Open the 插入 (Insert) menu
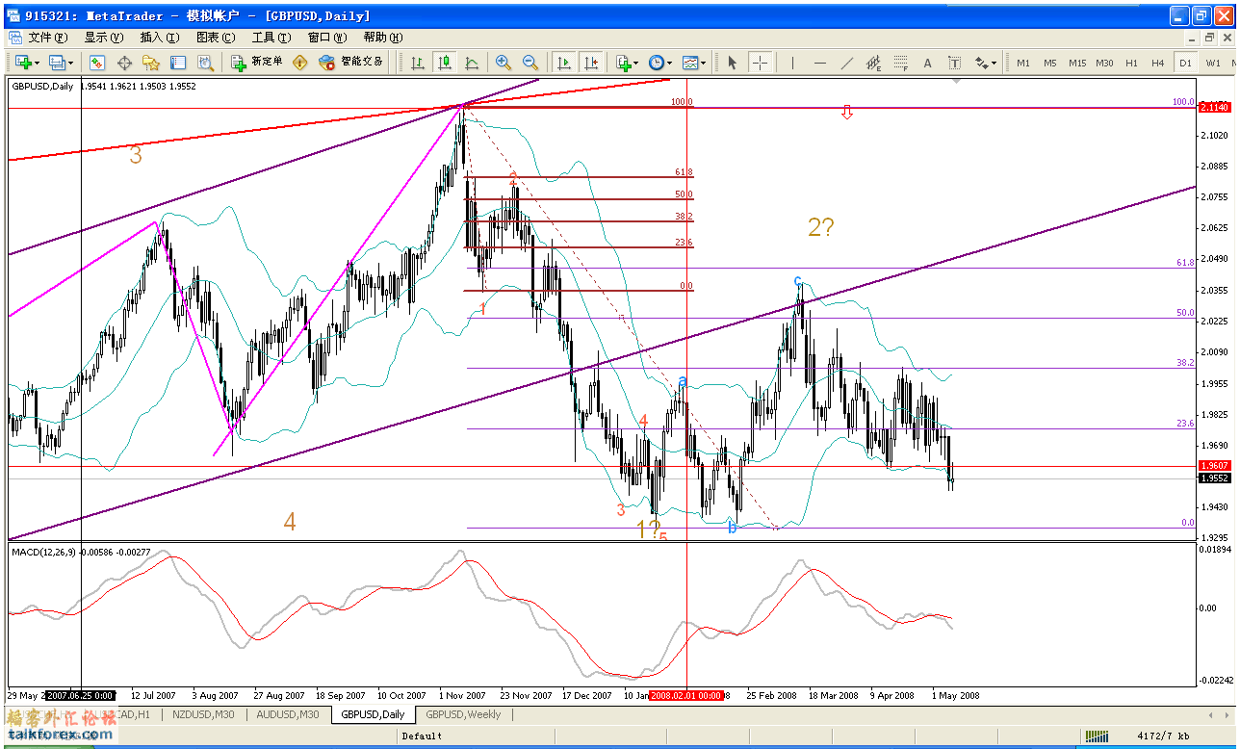 (160, 38)
